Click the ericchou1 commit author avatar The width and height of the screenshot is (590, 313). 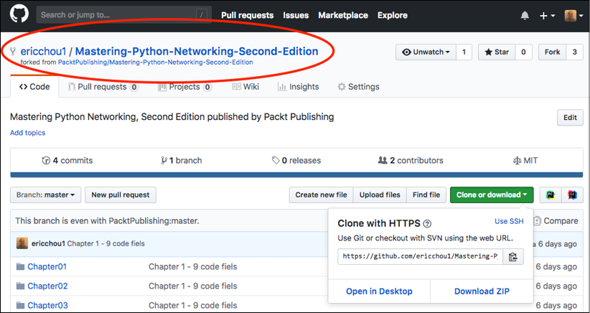(22, 243)
